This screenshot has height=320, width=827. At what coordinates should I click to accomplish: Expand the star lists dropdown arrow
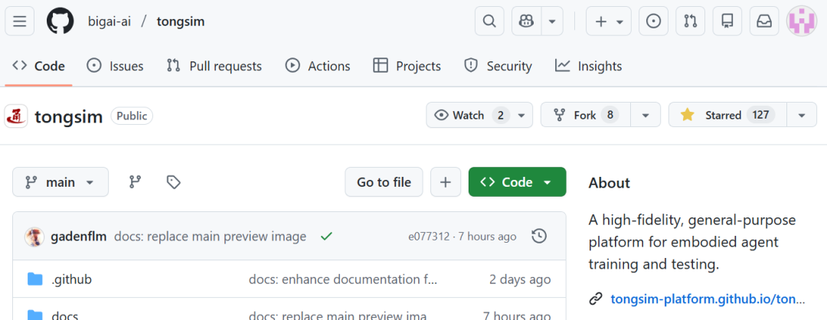pos(801,116)
